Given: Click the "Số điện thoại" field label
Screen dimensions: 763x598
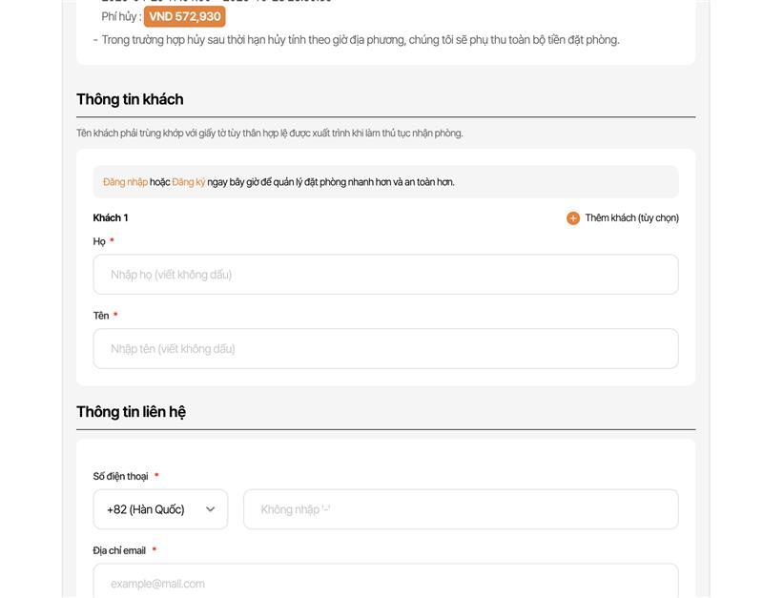Looking at the screenshot, I should 120,476.
